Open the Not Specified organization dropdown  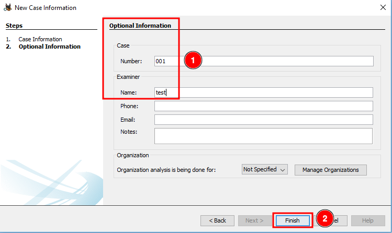pyautogui.click(x=265, y=170)
